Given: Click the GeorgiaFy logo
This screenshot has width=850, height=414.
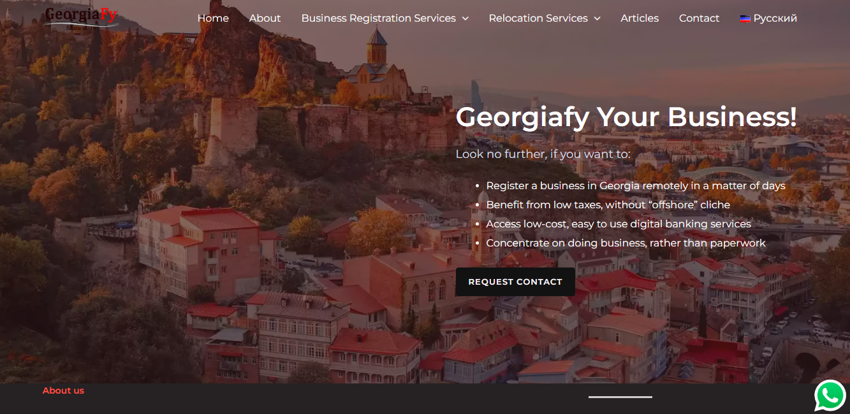Looking at the screenshot, I should [81, 18].
